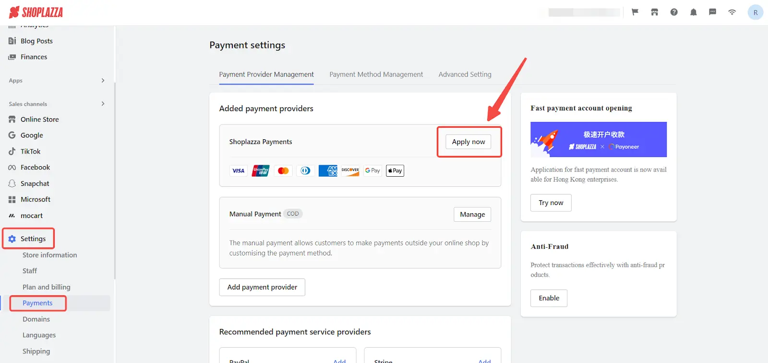Screen dimensions: 768x363
Task: Click the mocart app icon
Action: pyautogui.click(x=12, y=216)
